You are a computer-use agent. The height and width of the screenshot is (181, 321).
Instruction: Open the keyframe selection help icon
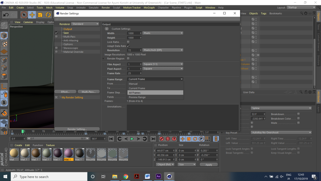[x=174, y=139]
